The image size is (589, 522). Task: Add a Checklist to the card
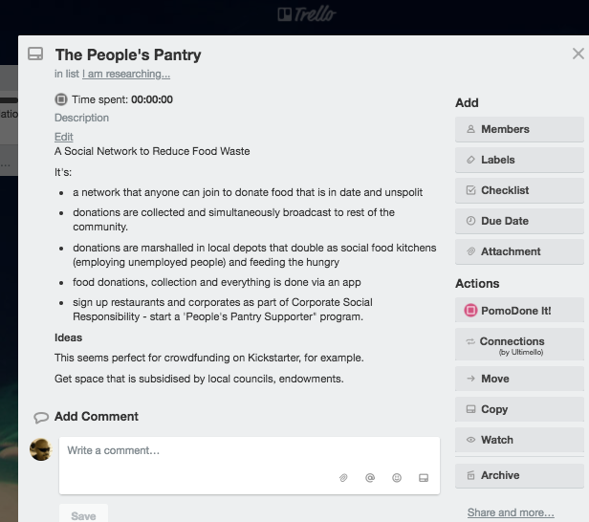coord(519,190)
